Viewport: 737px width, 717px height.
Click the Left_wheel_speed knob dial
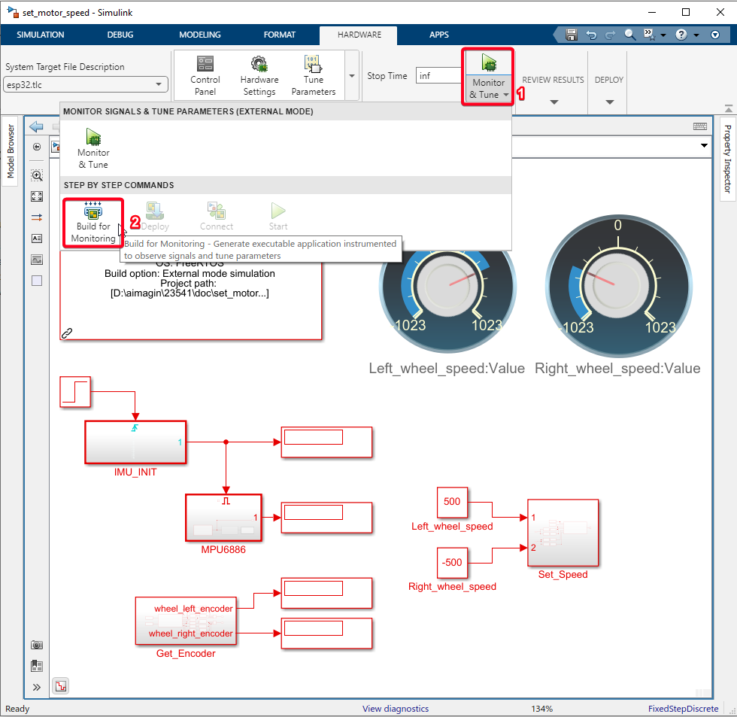[x=447, y=286]
